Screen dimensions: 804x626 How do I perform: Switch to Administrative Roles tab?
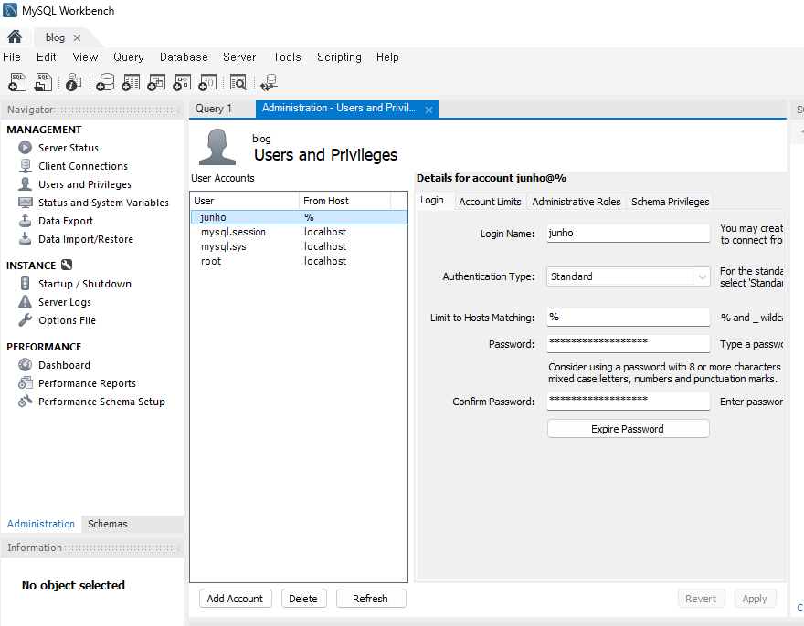(x=576, y=202)
